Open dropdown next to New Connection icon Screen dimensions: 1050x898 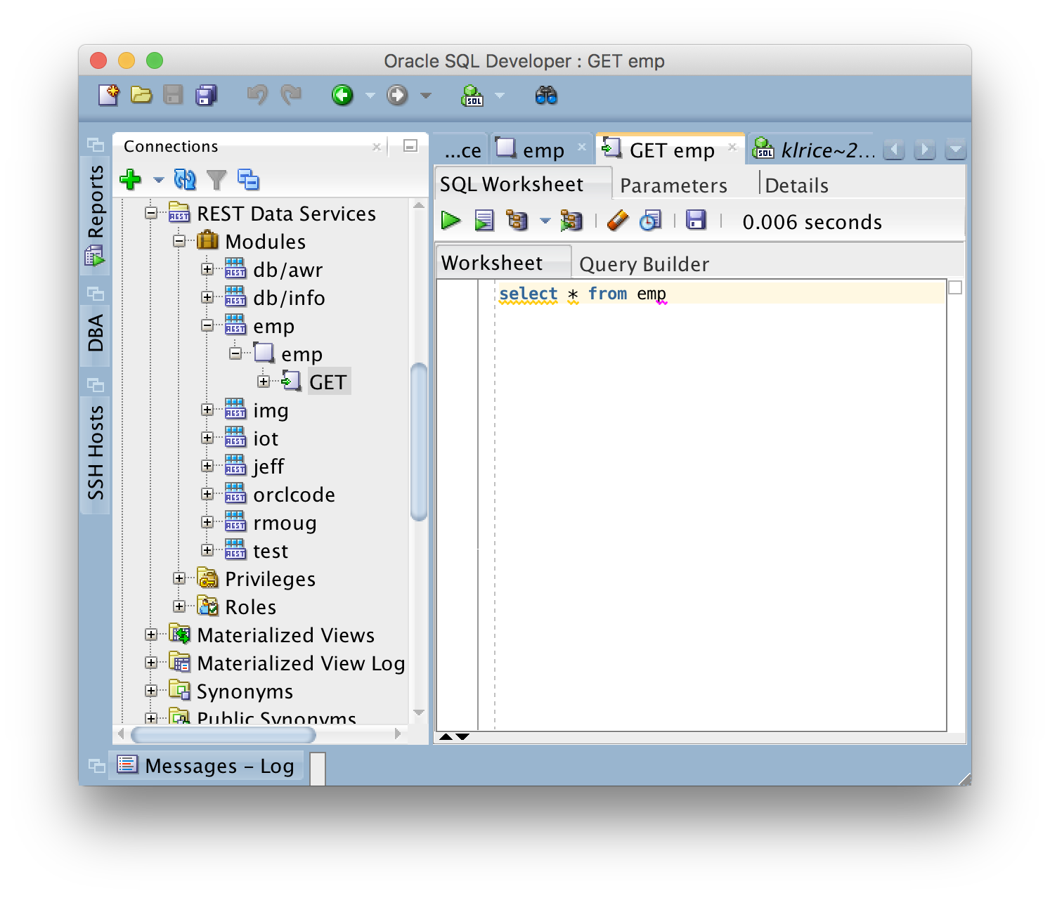tap(159, 181)
